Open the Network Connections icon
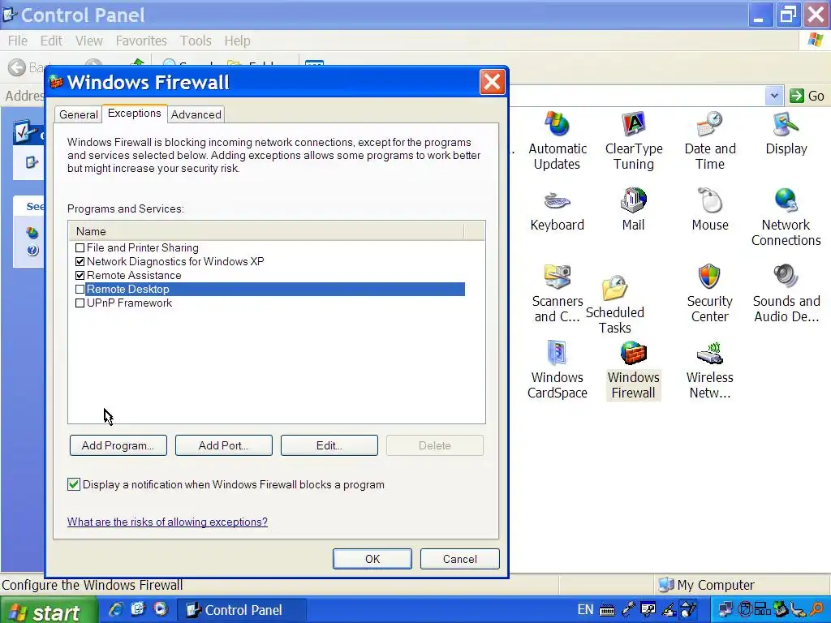Image resolution: width=831 pixels, height=623 pixels. point(786,217)
